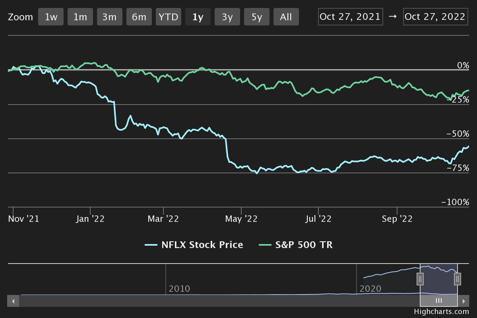The image size is (477, 318).
Task: Click the scrollbar thumb grip
Action: 439,301
